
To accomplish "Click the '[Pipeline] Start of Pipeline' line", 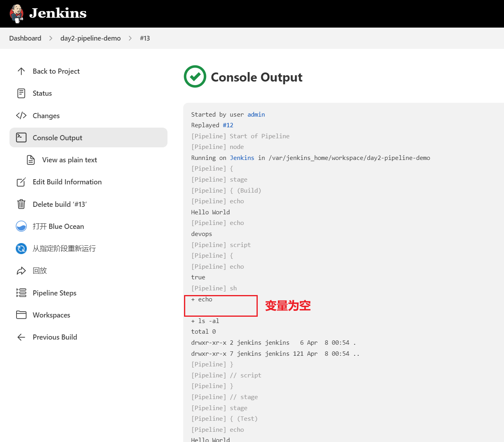I will 240,136.
